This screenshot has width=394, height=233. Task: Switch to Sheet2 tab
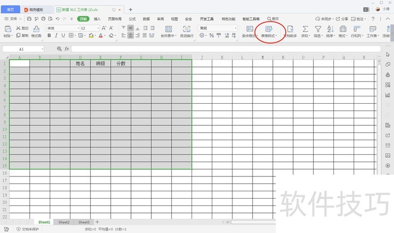[64, 222]
